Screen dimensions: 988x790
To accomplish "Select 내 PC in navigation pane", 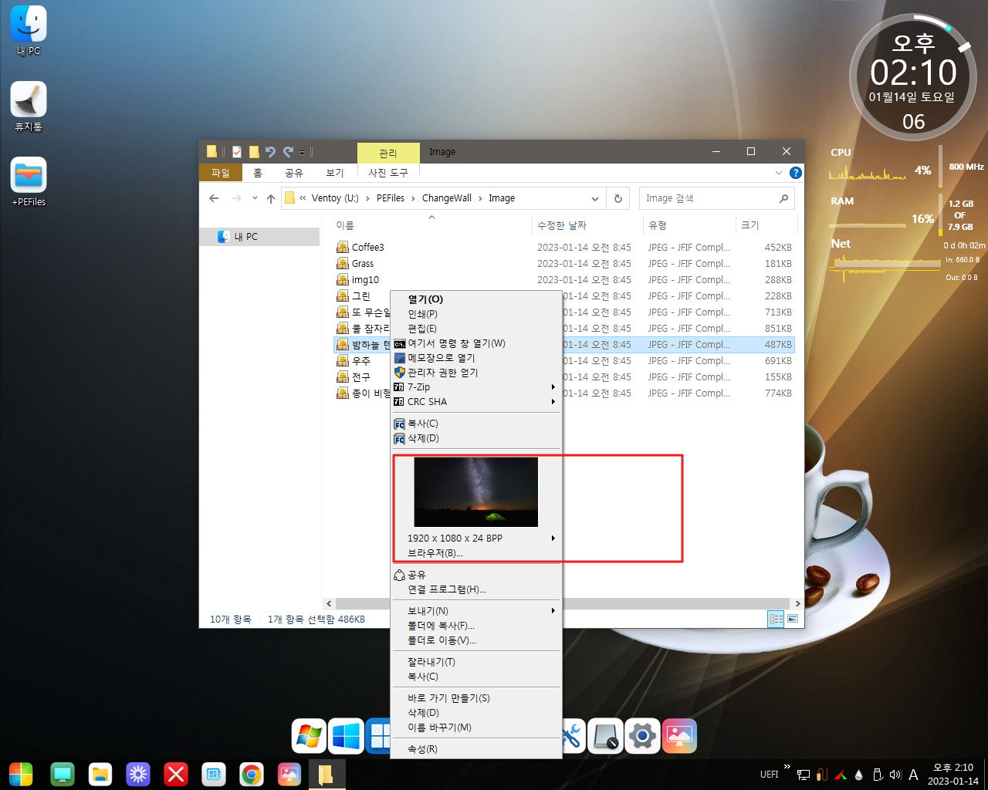I will coord(259,237).
